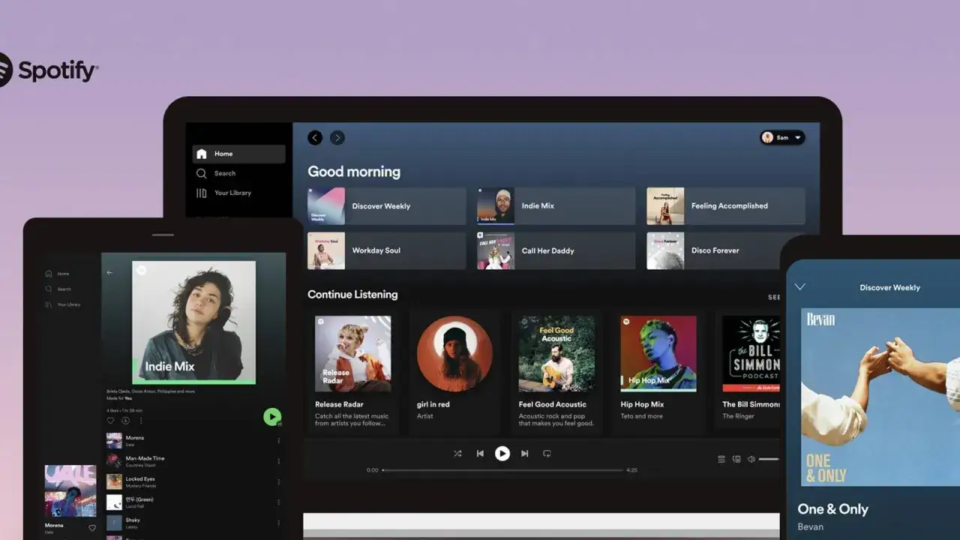Image resolution: width=960 pixels, height=540 pixels.
Task: Skip to previous track on laptop player
Action: [x=480, y=454]
